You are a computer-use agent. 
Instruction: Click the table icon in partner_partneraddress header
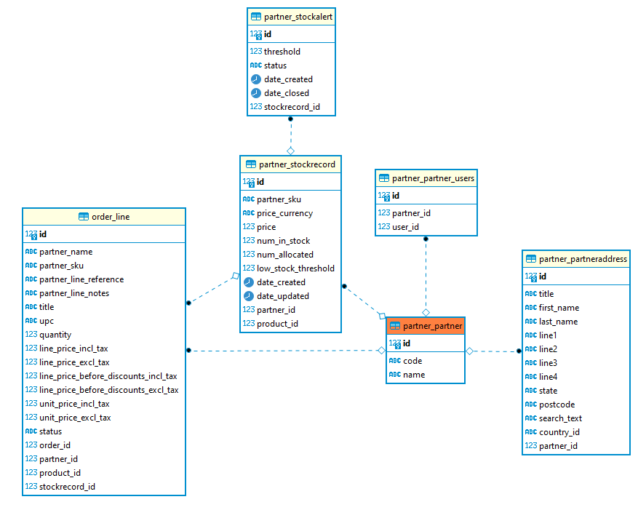(x=530, y=259)
